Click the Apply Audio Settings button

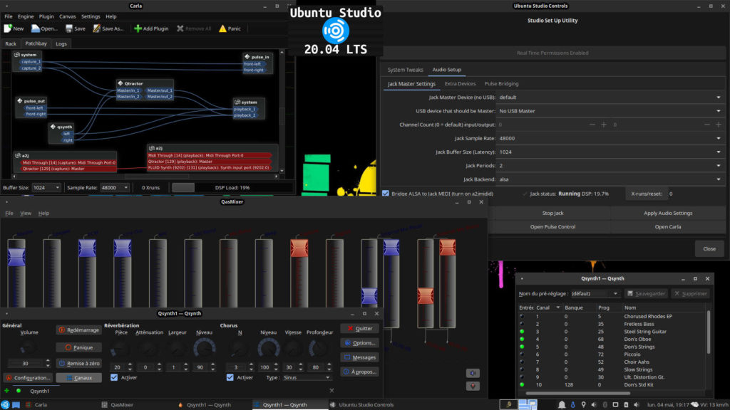pyautogui.click(x=667, y=213)
